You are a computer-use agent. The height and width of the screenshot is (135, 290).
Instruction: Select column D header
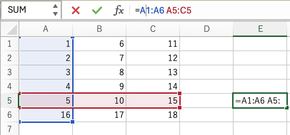pos(206,29)
